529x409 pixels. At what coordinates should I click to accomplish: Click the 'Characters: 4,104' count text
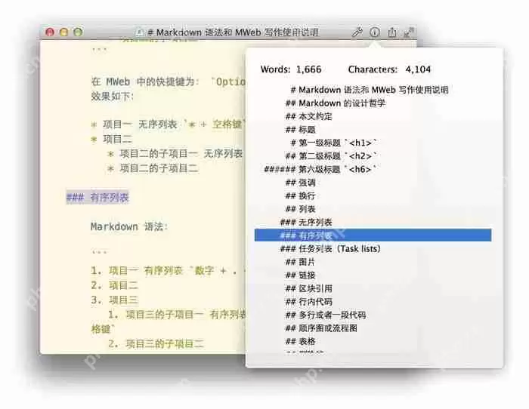tap(389, 69)
